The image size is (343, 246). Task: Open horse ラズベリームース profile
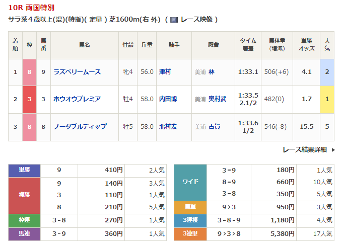[77, 72]
